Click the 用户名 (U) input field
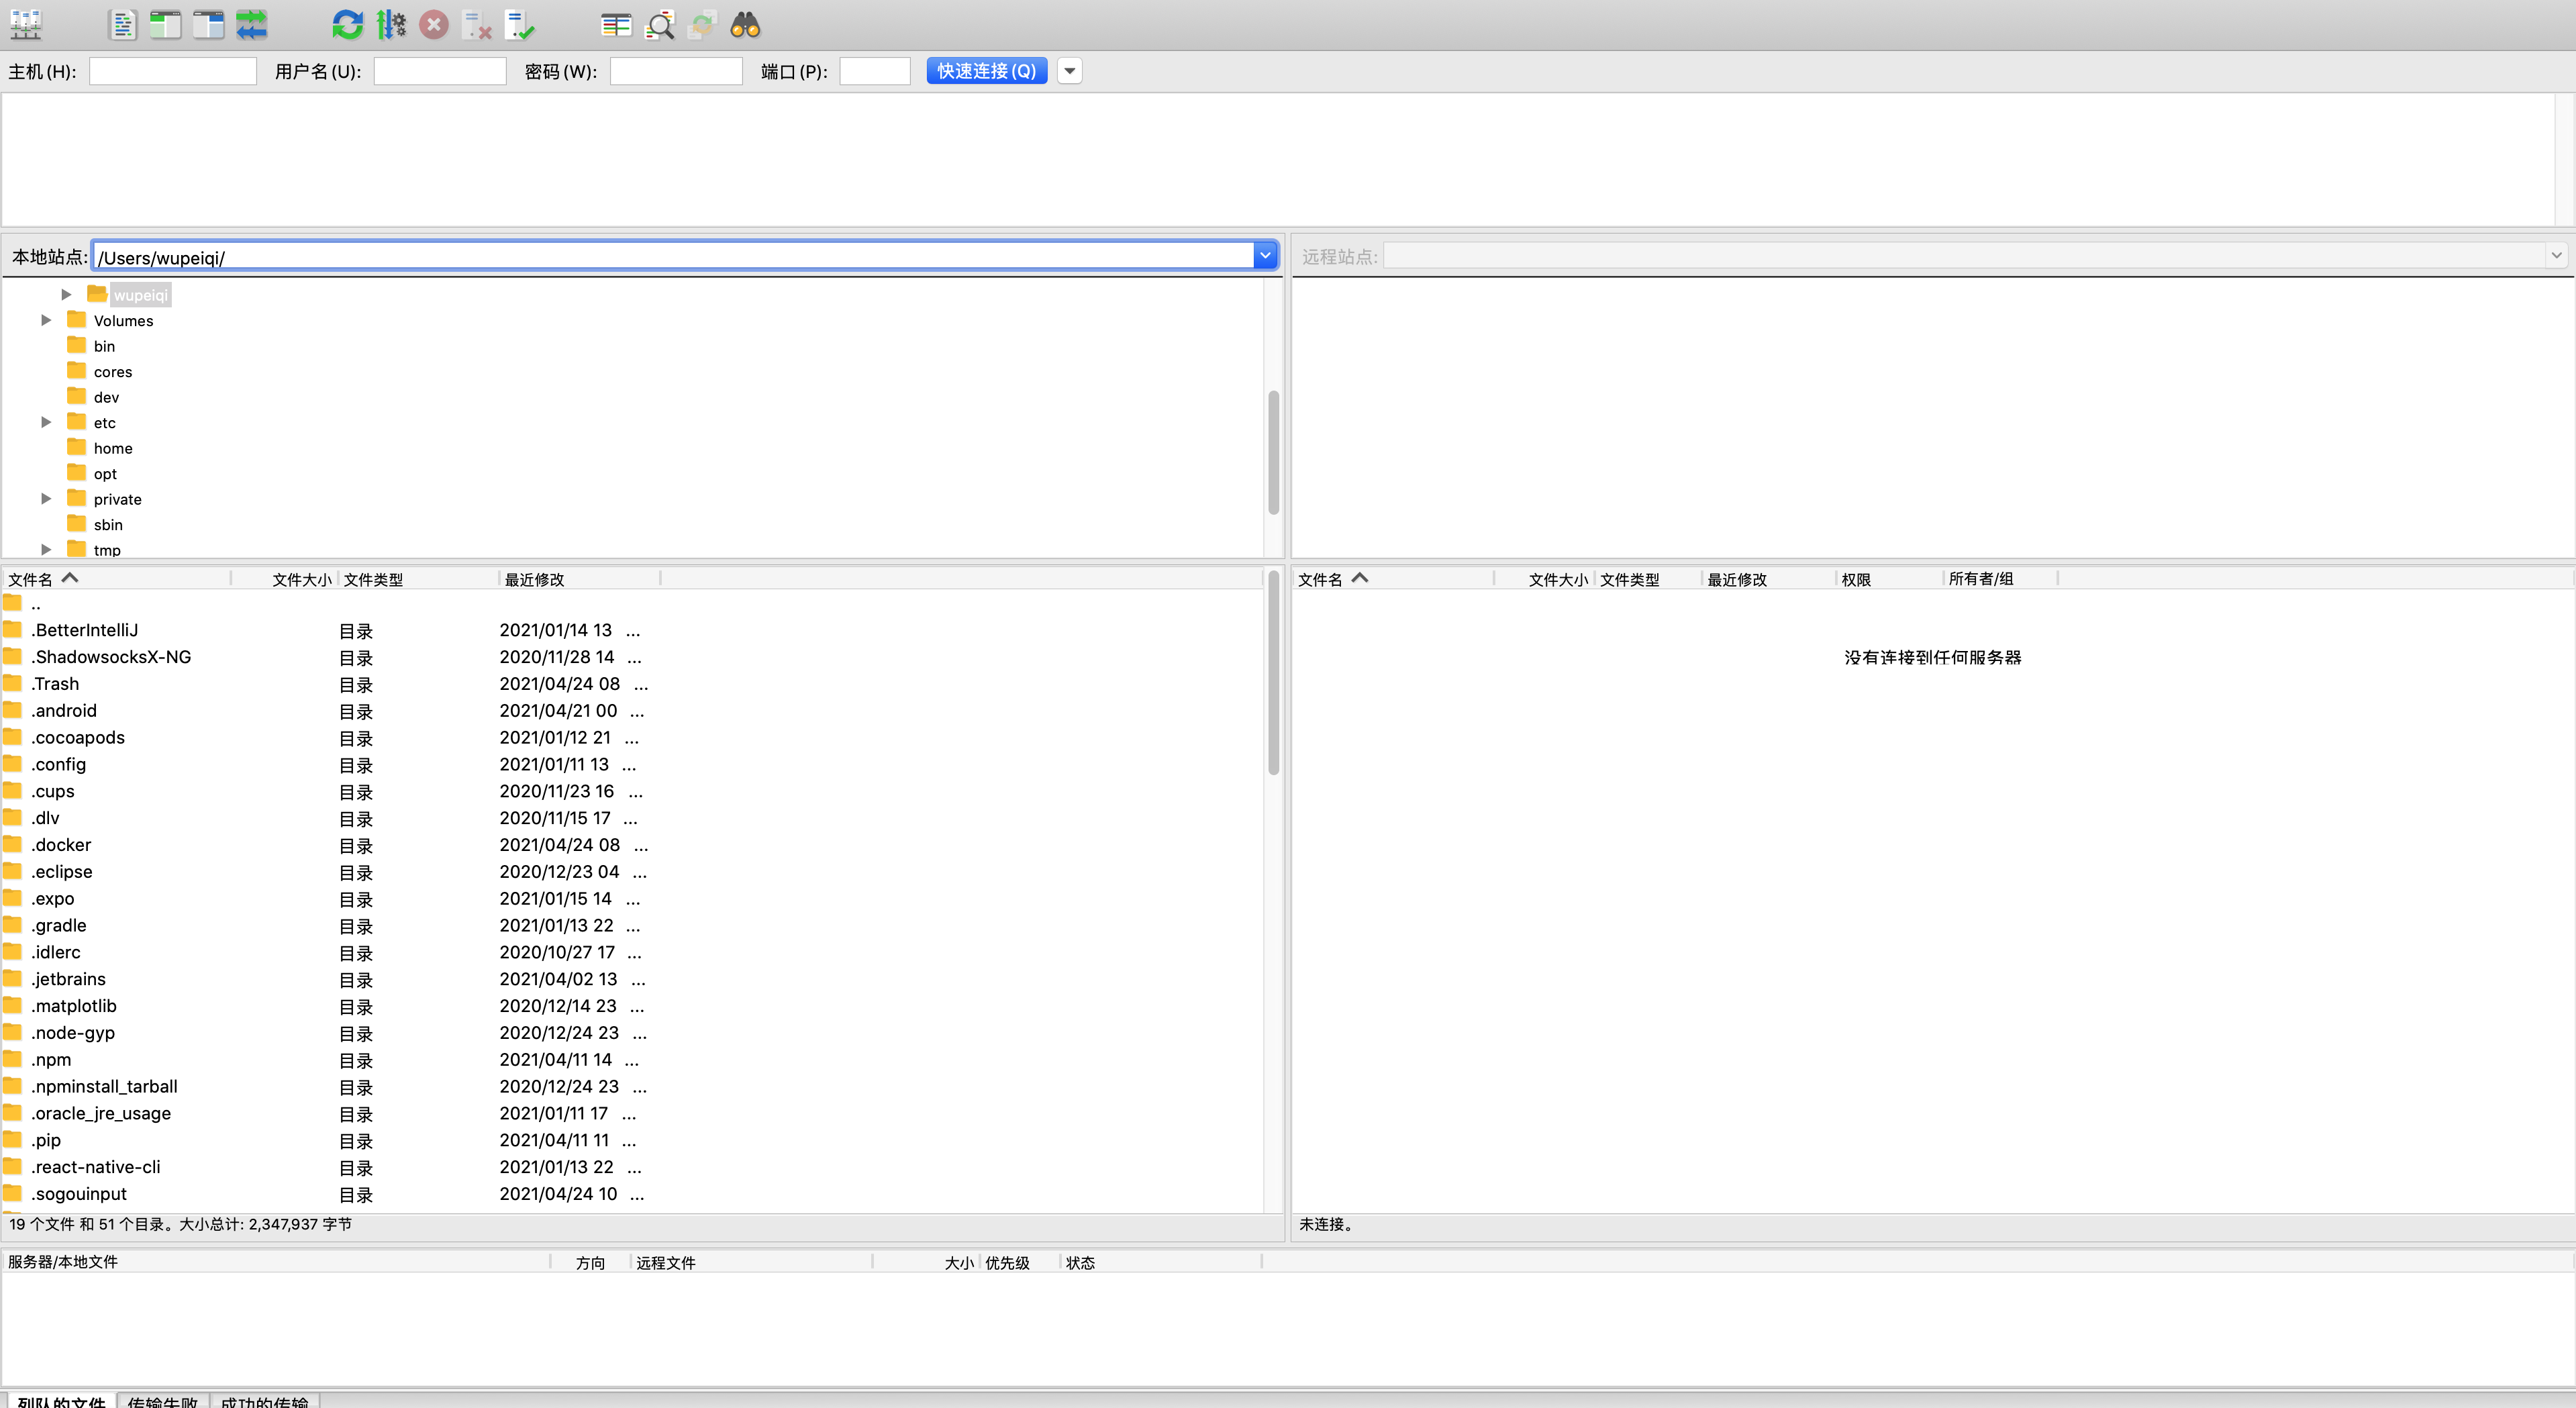The width and height of the screenshot is (2576, 1408). (440, 71)
